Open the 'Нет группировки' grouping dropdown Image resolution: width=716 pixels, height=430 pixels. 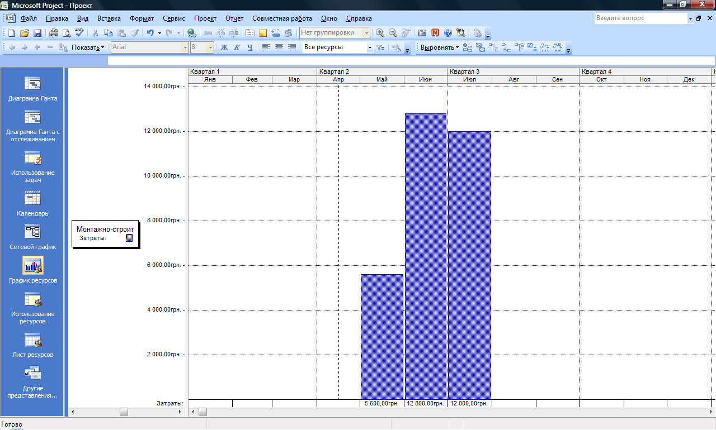(x=367, y=33)
